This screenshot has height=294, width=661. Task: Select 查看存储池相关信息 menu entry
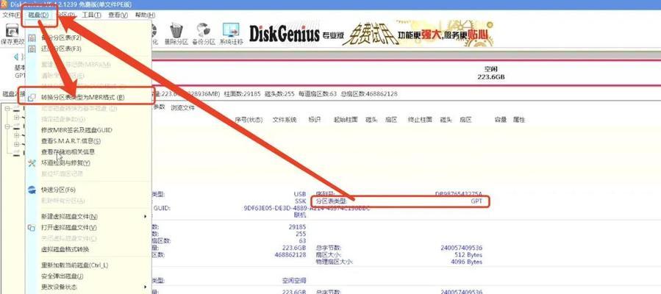pos(68,152)
